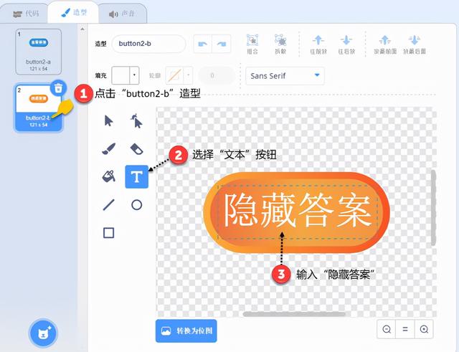Click 转换为位图 convert to bitmap button
Screen dimensions: 459x352
186,330
